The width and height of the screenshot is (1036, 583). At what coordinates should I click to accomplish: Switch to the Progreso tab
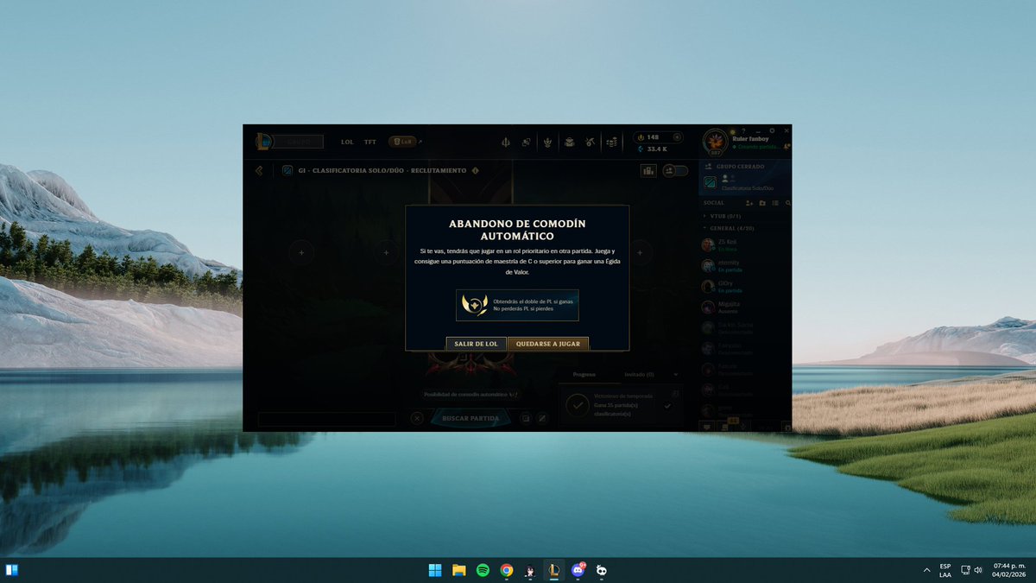point(584,375)
